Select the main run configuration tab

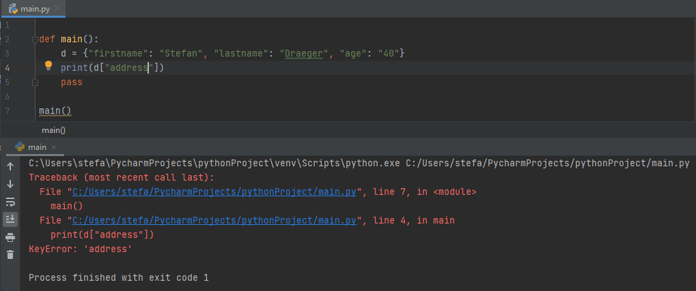tap(37, 147)
